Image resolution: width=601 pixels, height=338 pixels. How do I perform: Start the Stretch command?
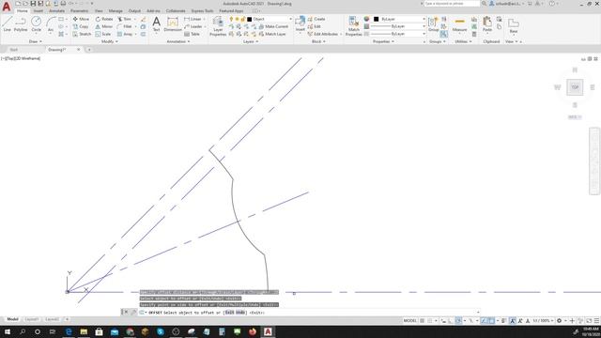tap(82, 34)
